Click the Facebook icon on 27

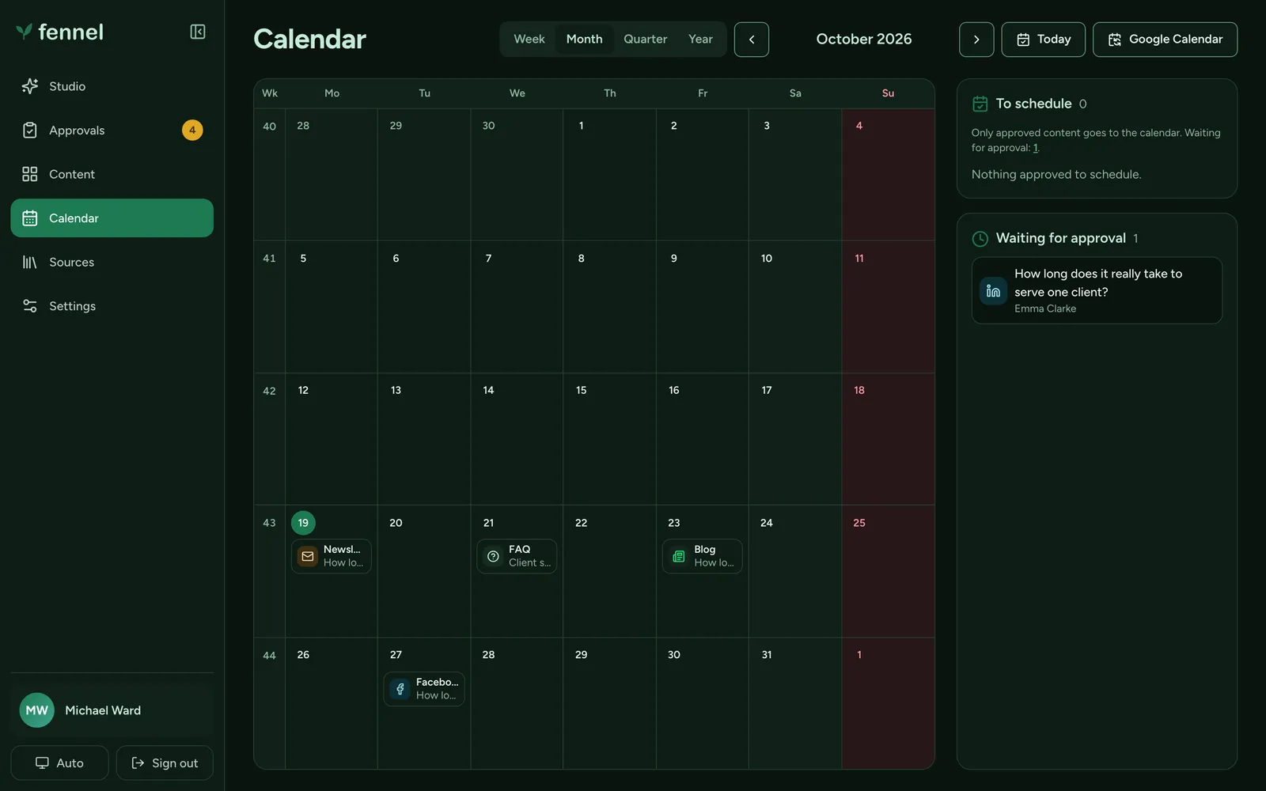(400, 689)
